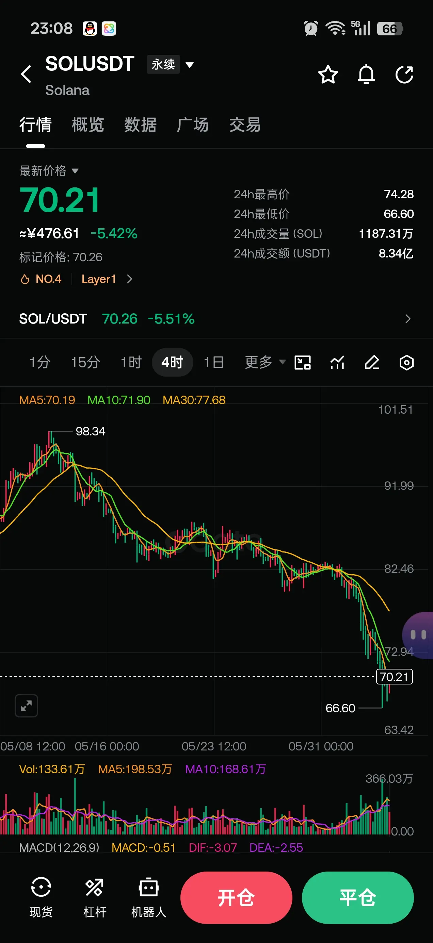Image resolution: width=433 pixels, height=943 pixels.
Task: Tap the MA30:77.68 indicator label
Action: point(194,400)
